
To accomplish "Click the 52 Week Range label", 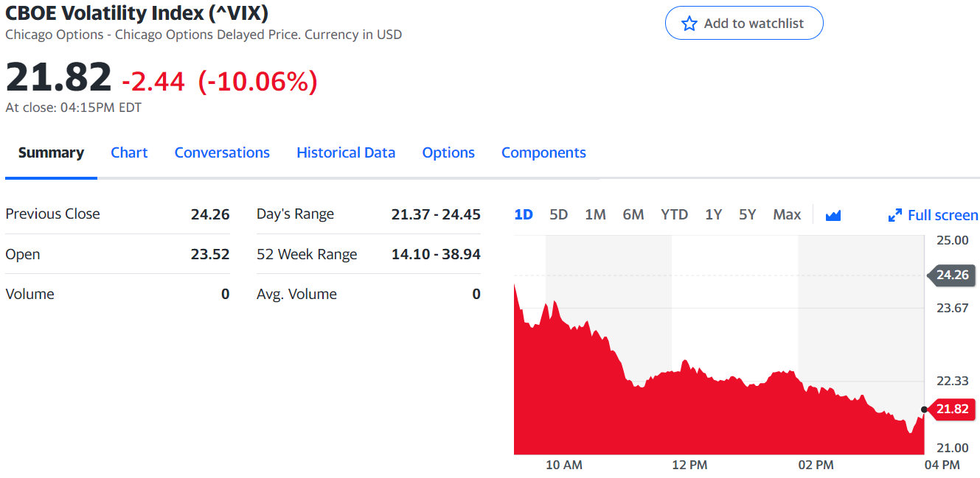I will (307, 254).
